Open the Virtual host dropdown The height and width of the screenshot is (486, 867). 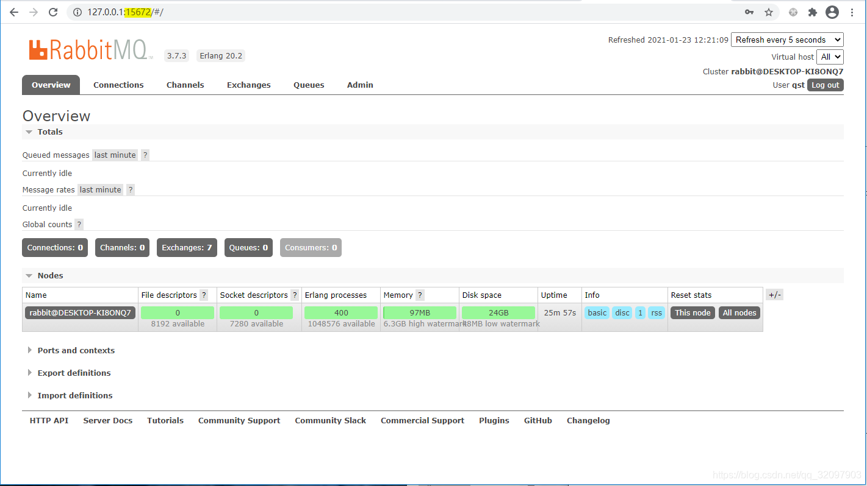point(830,57)
